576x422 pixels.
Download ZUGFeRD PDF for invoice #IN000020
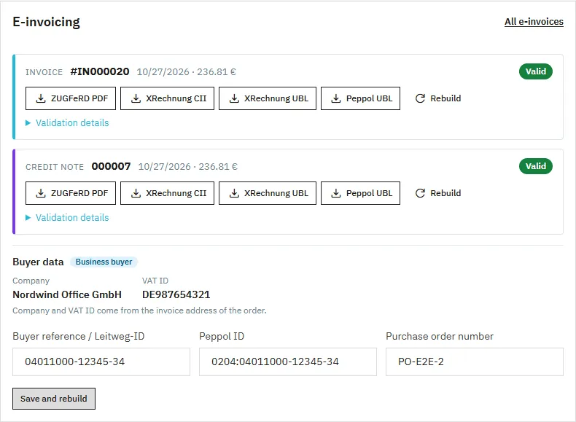click(71, 98)
